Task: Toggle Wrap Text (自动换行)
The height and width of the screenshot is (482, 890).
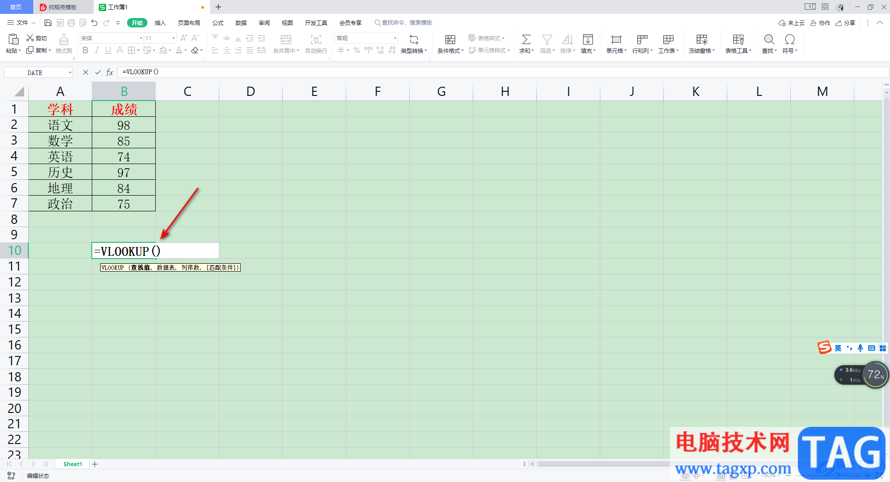Action: 316,44
